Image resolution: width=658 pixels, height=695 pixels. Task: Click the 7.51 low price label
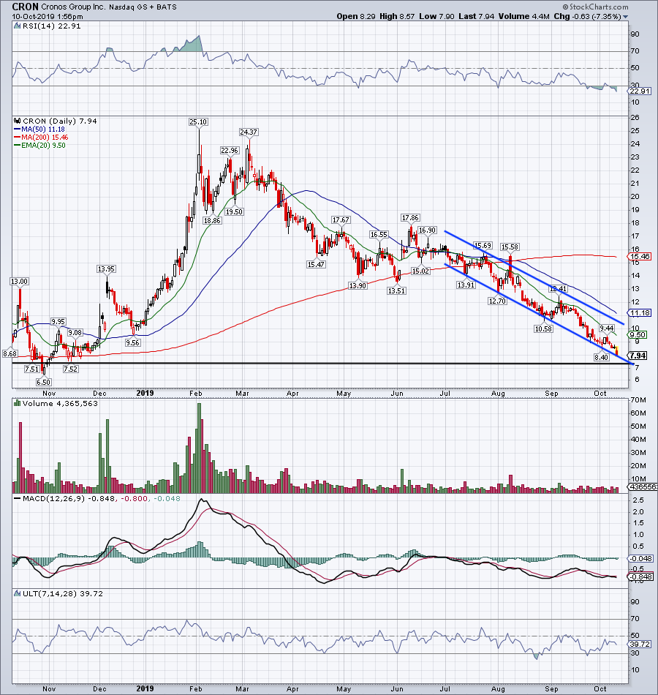click(x=31, y=369)
